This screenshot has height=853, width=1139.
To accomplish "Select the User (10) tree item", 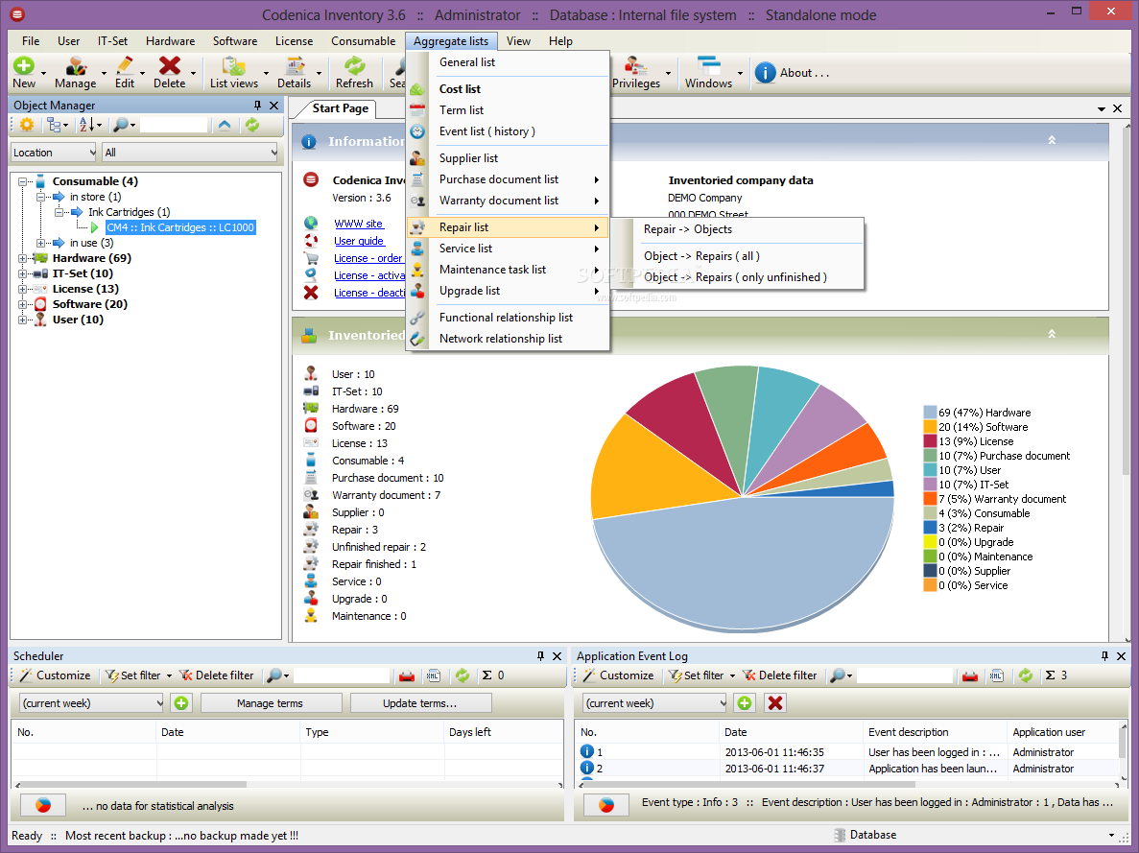I will [x=78, y=320].
